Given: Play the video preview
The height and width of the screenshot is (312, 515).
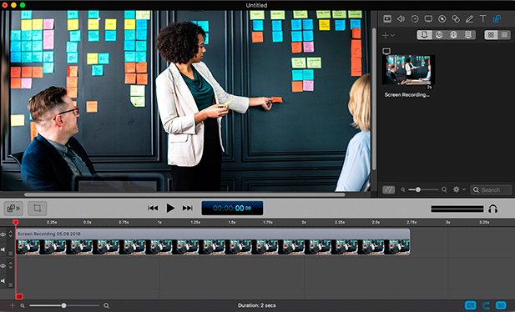Looking at the screenshot, I should pos(170,209).
